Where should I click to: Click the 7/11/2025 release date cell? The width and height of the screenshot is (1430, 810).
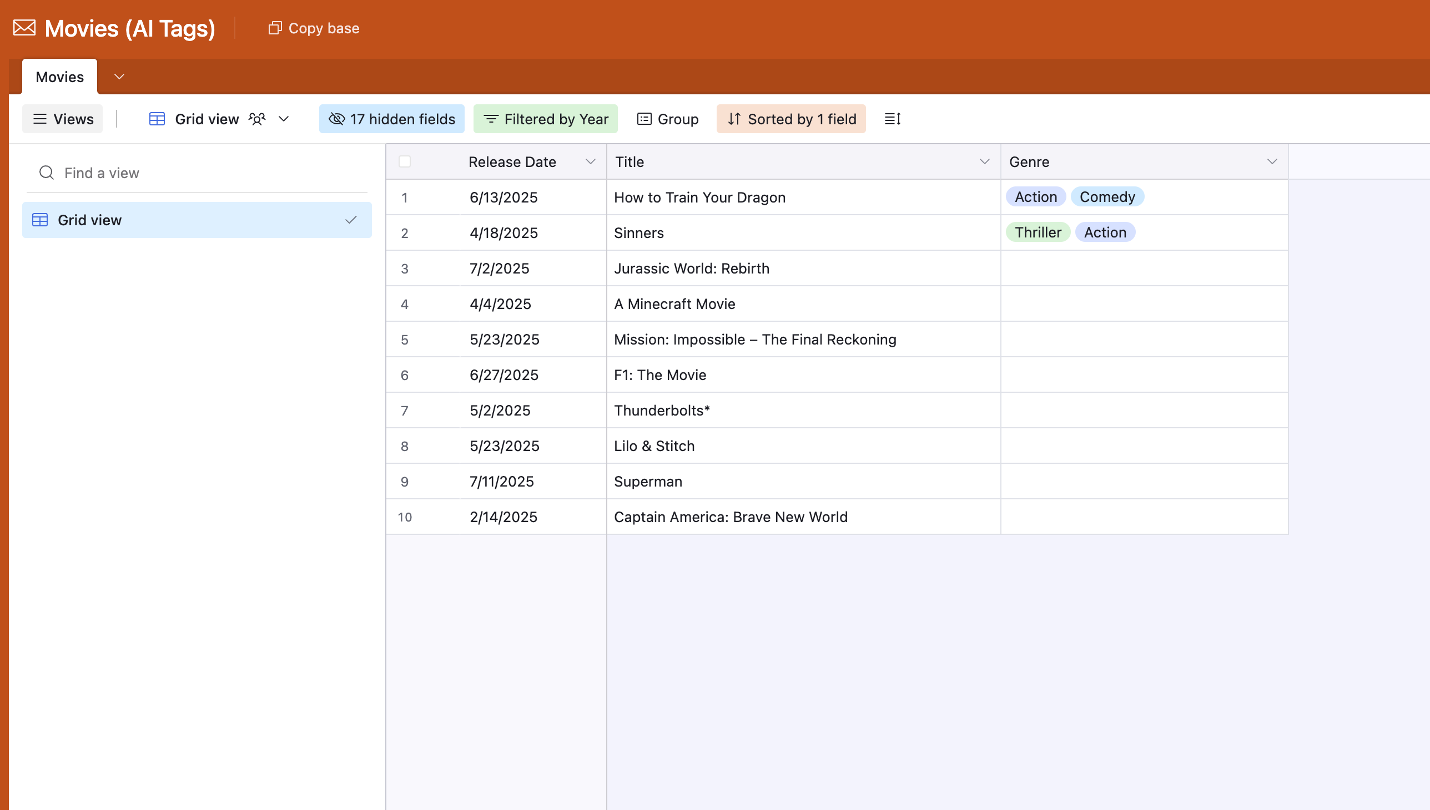[533, 482]
